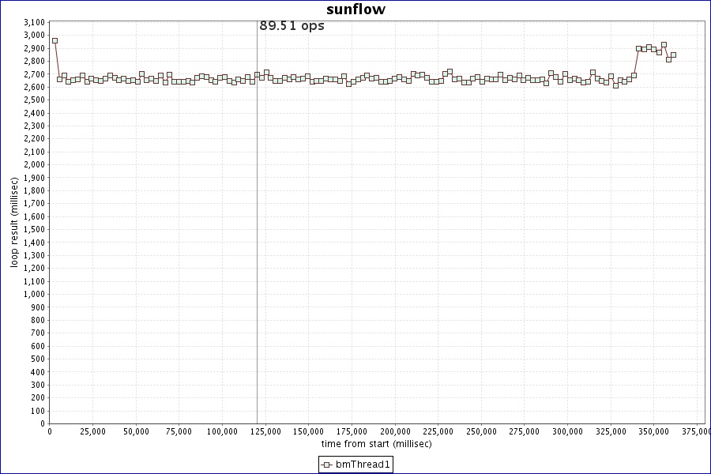
Task: Select the last data point of the series
Action: click(x=673, y=55)
